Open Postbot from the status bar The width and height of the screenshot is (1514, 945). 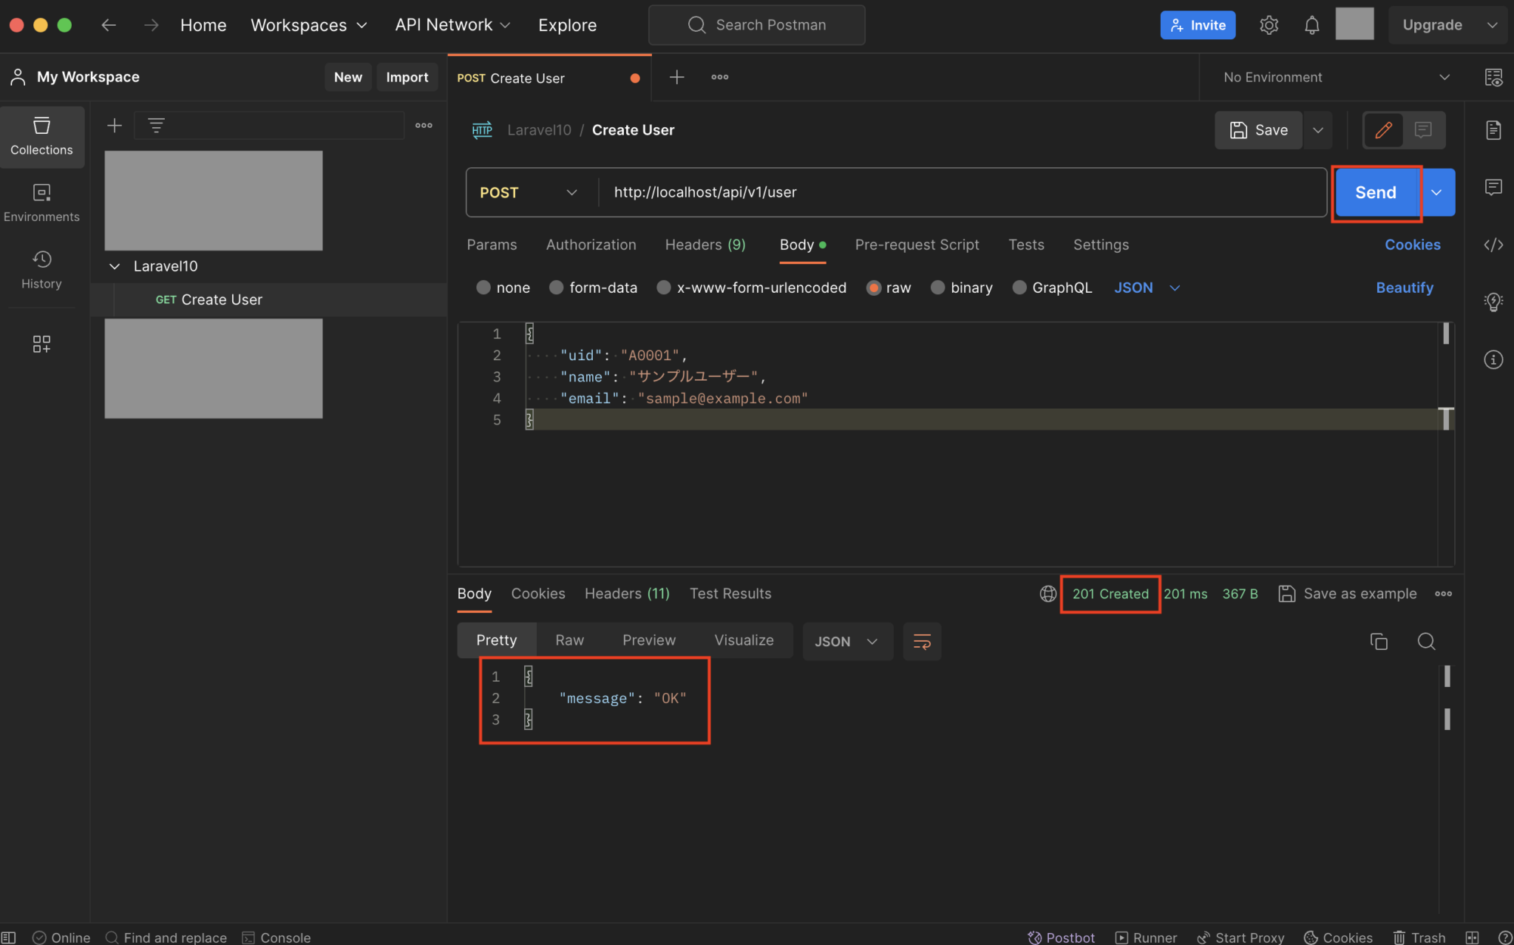coord(1062,937)
